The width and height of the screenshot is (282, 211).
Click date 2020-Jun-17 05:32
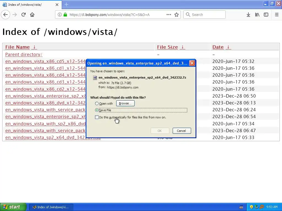[x=233, y=61]
